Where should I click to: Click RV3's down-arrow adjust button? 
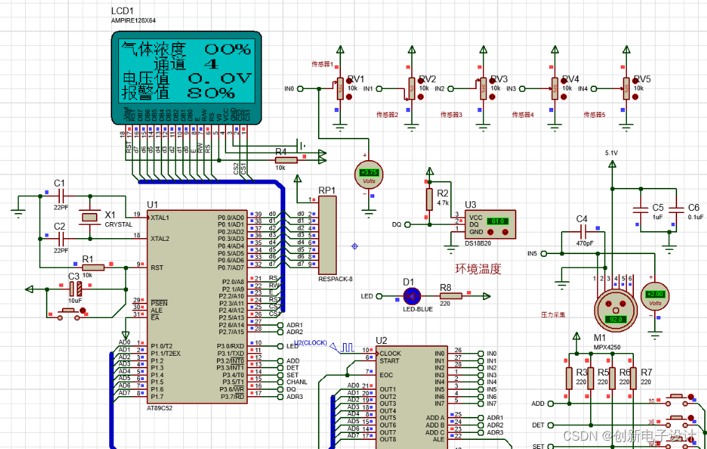pyautogui.click(x=492, y=97)
